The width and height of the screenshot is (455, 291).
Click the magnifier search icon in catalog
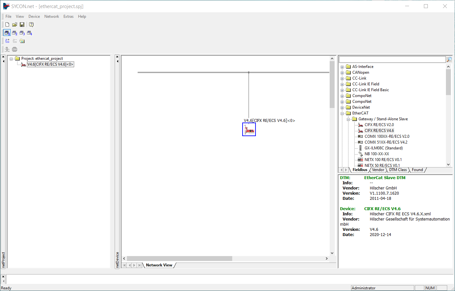tap(449, 59)
